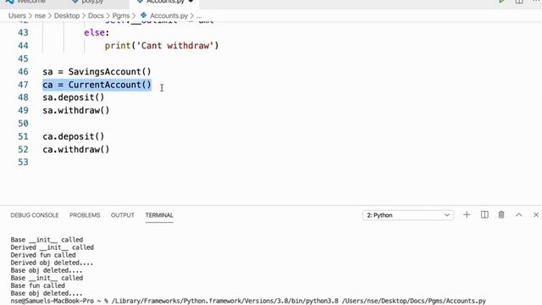Open 'Docs' breadcrumb segment

(x=96, y=15)
